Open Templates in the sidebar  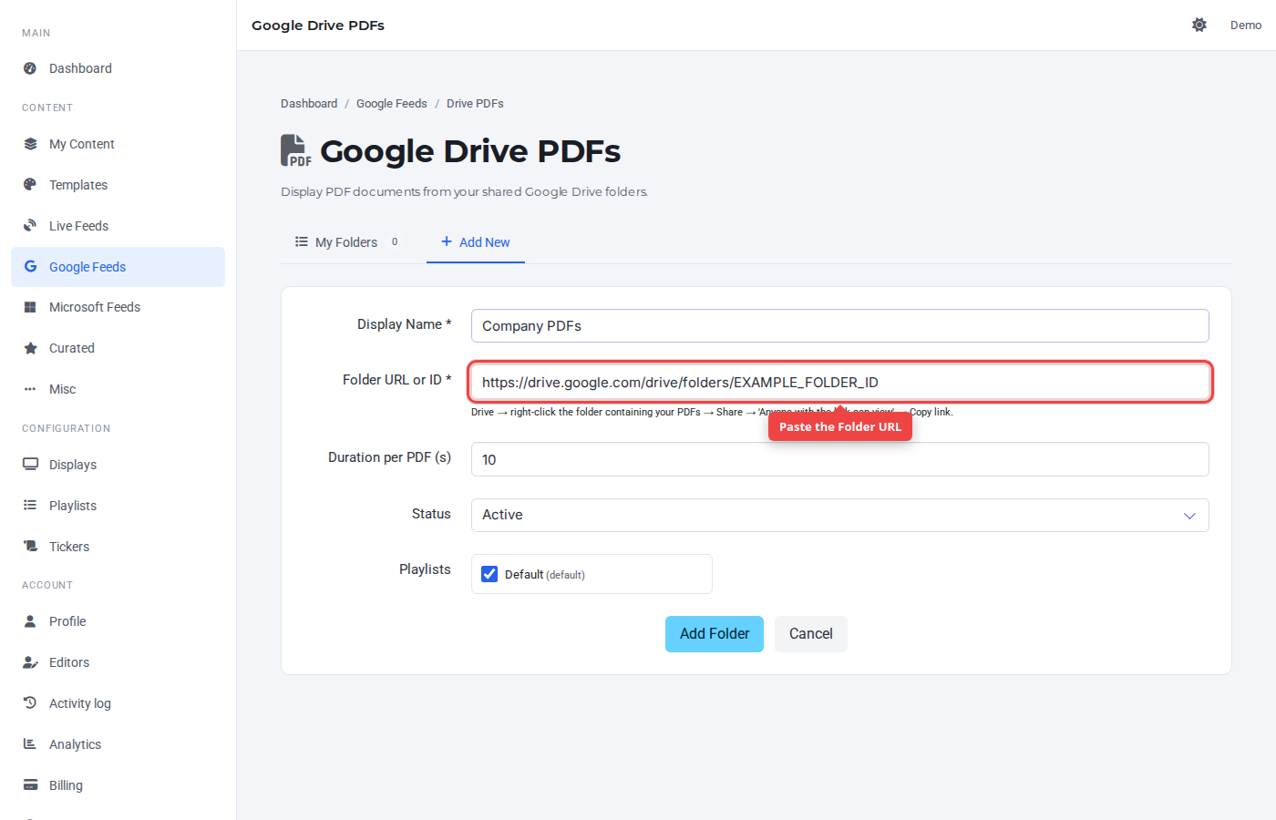coord(118,185)
